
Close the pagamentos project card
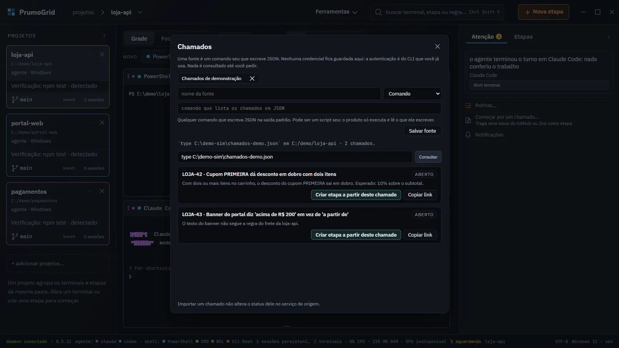(x=102, y=191)
